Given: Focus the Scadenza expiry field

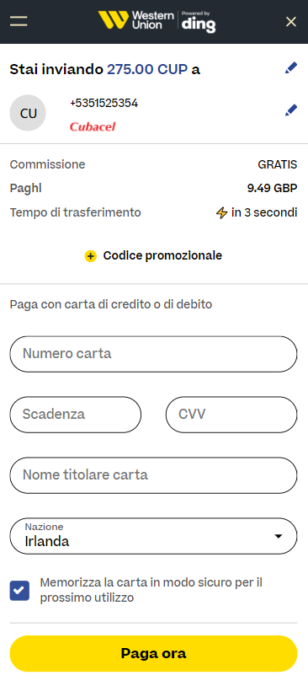Looking at the screenshot, I should point(76,415).
